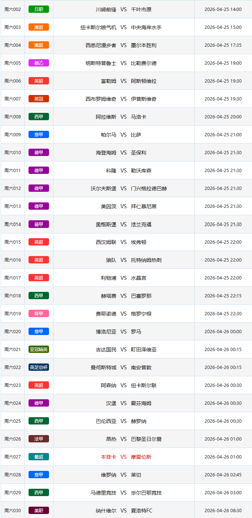
Task: Click away team 巴黎圣日尔曼
Action: 146,439
